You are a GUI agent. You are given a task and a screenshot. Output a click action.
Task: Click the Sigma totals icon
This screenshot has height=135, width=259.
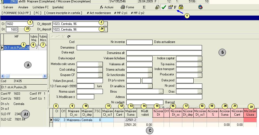(144, 7)
